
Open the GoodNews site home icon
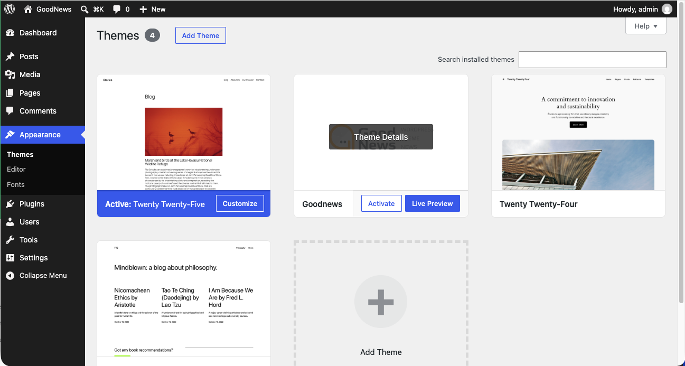coord(29,9)
